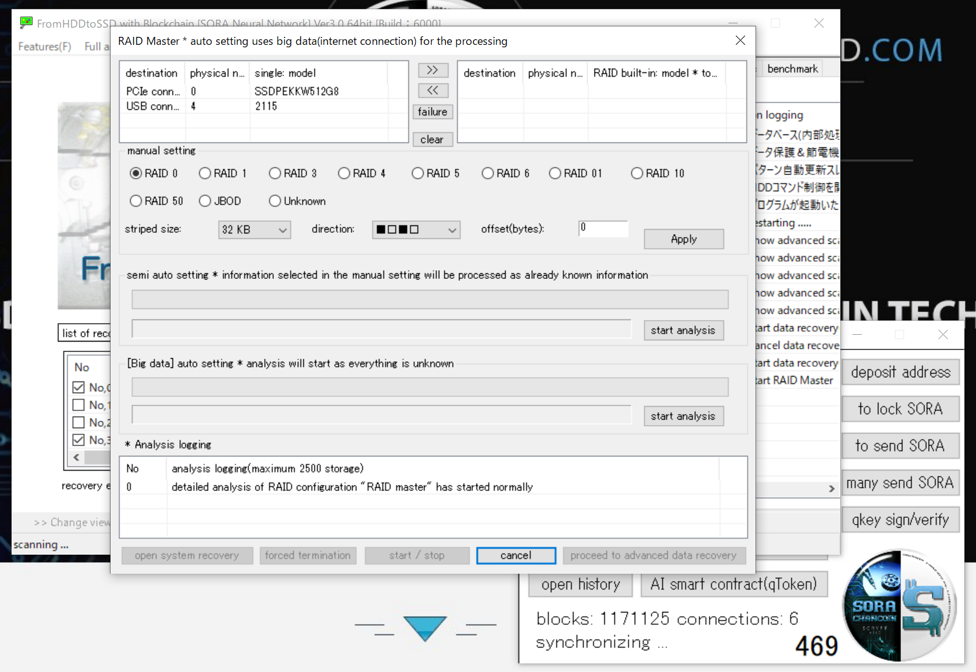Screen dimensions: 976x672
Task: Click the SORA Charcoin logo icon
Action: point(899,606)
